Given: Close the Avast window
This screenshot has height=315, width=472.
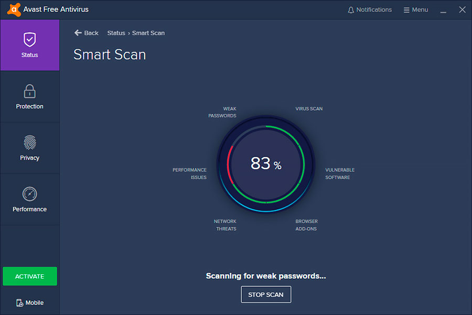Looking at the screenshot, I should click(462, 9).
